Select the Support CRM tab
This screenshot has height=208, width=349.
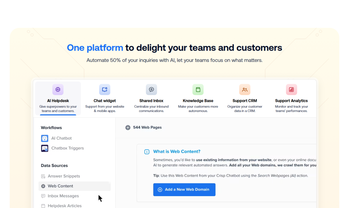tap(245, 98)
